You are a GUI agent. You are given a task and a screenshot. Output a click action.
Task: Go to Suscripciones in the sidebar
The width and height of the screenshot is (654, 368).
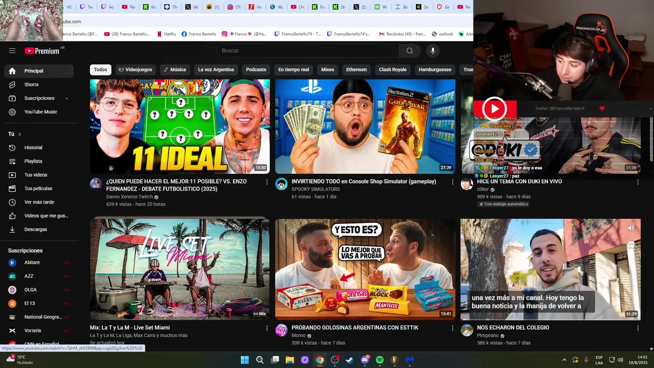39,98
